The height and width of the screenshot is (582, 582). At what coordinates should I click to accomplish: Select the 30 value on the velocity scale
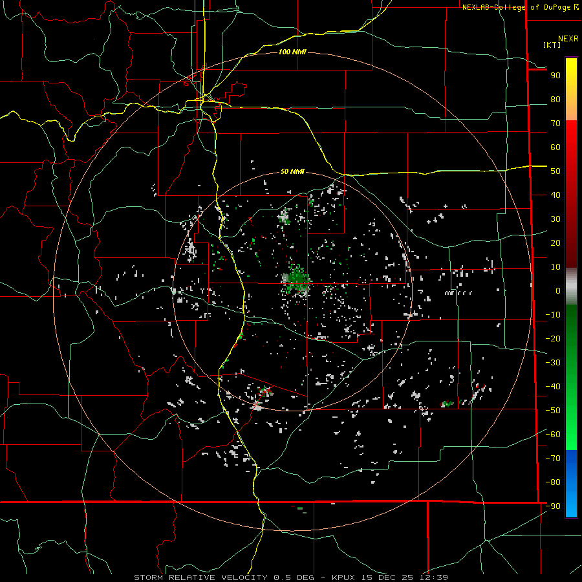click(x=555, y=219)
